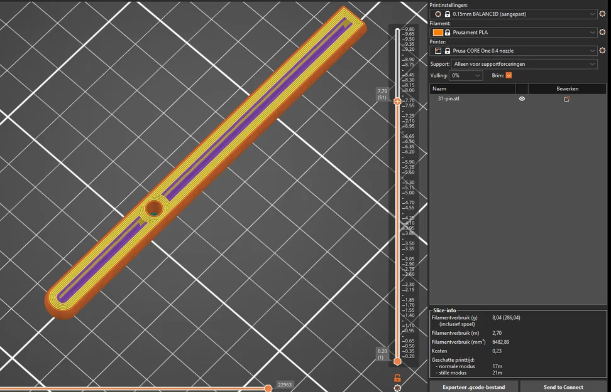Click the edit icon in 31-pin.stl row
Viewport: 611px width, 392px height.
click(567, 98)
